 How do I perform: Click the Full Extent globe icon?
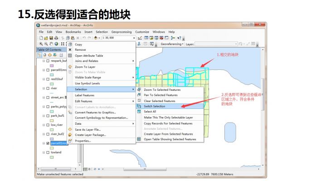[x=56, y=44]
